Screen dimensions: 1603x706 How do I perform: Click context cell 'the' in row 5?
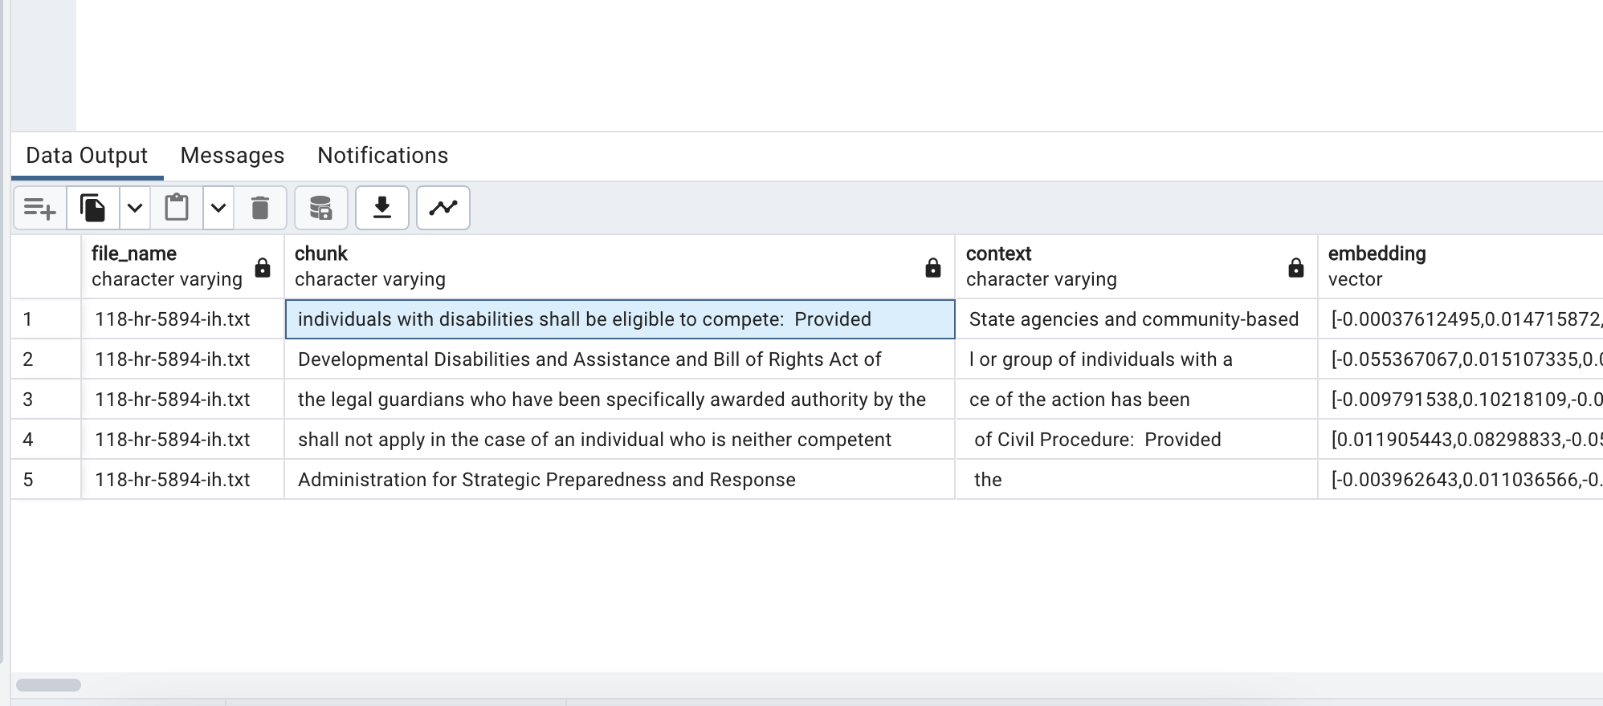coord(1136,480)
